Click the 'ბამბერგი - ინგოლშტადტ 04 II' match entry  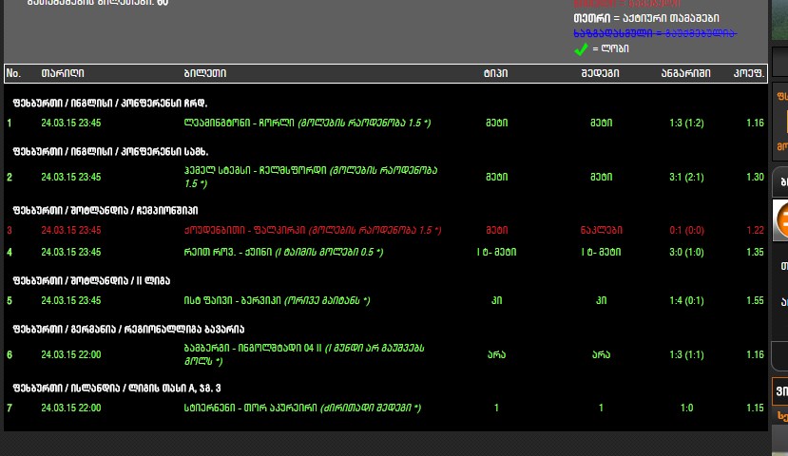(x=304, y=354)
